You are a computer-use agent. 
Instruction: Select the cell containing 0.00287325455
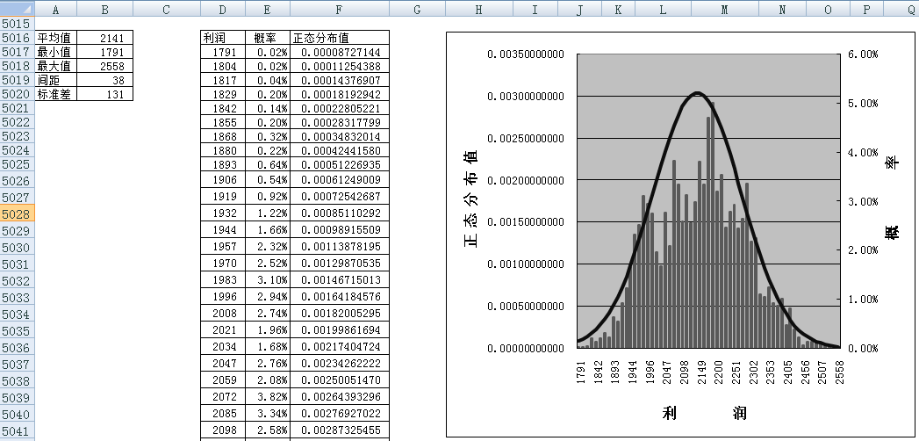coord(339,430)
